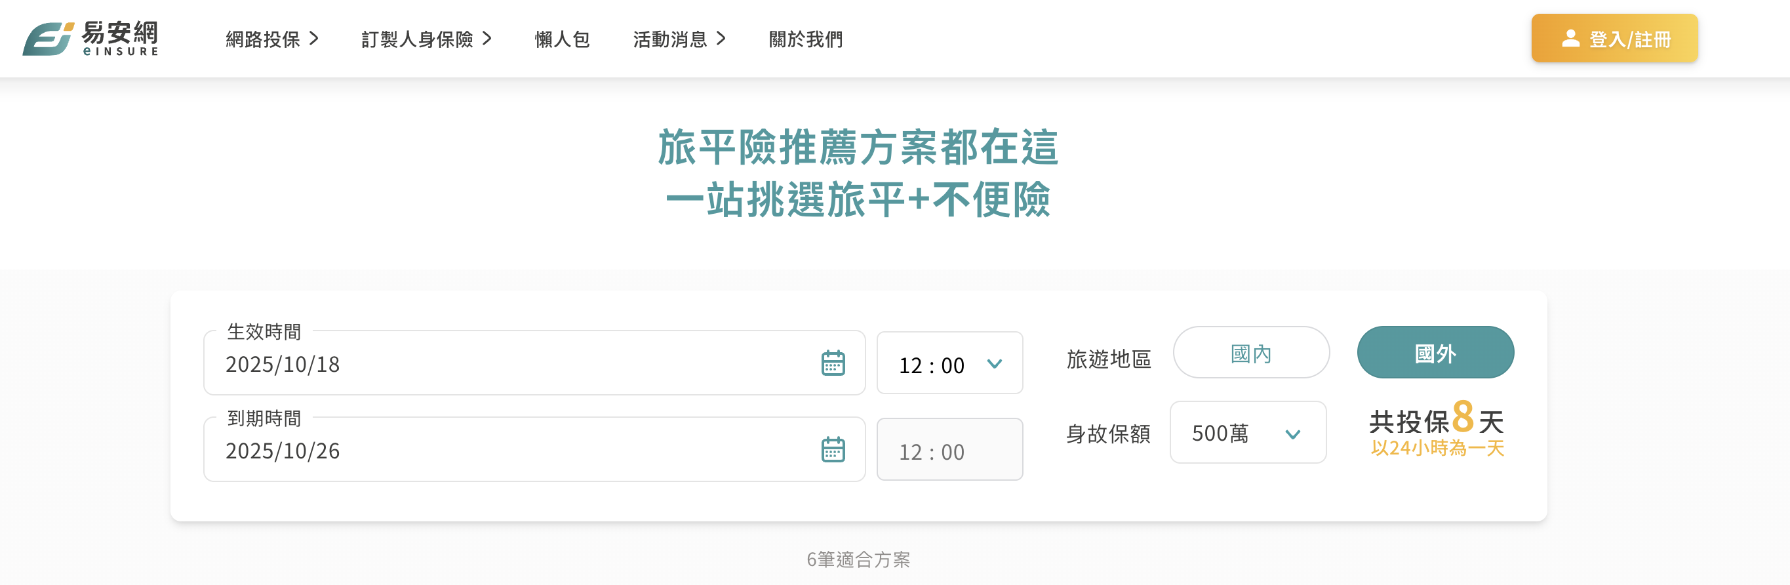
Task: Open calendar icon for 到期時間 date
Action: (x=833, y=449)
